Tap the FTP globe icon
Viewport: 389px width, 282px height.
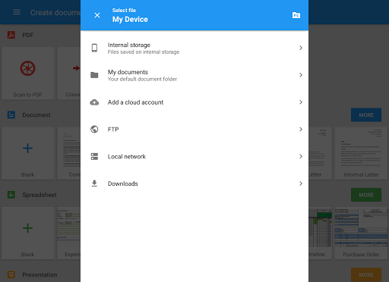point(94,130)
